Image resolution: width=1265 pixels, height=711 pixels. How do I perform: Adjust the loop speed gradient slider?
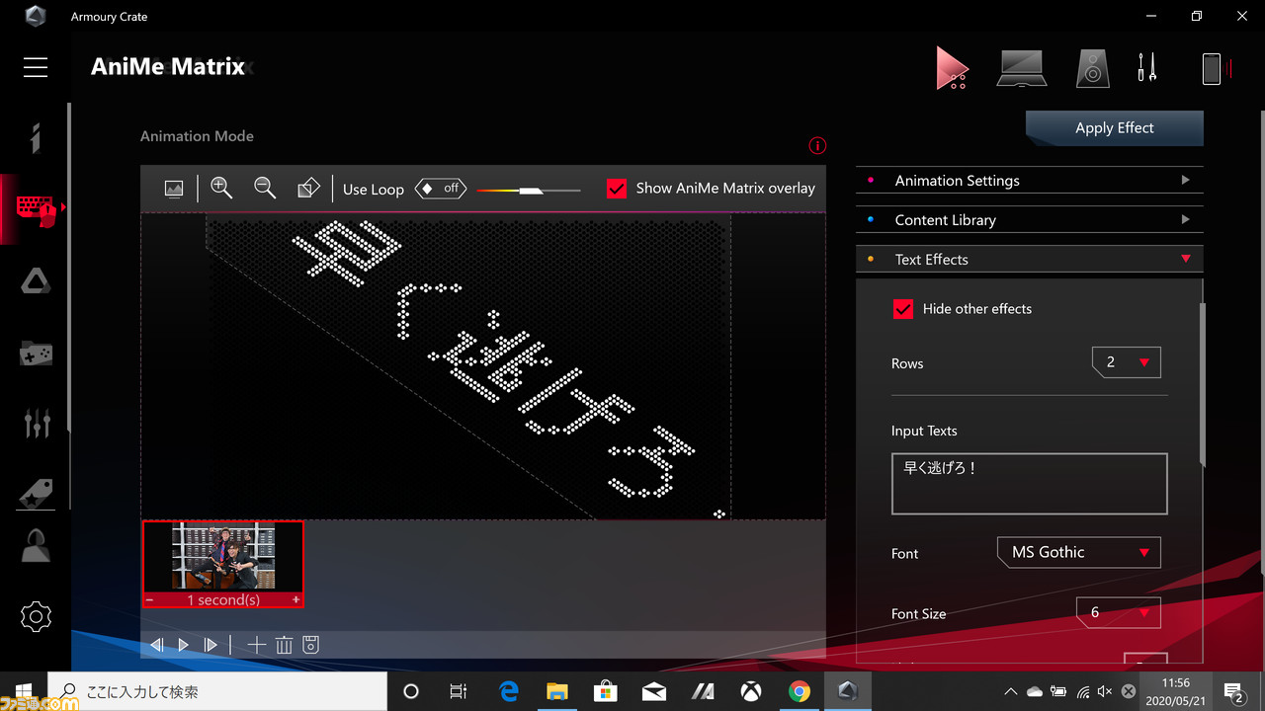pos(529,190)
